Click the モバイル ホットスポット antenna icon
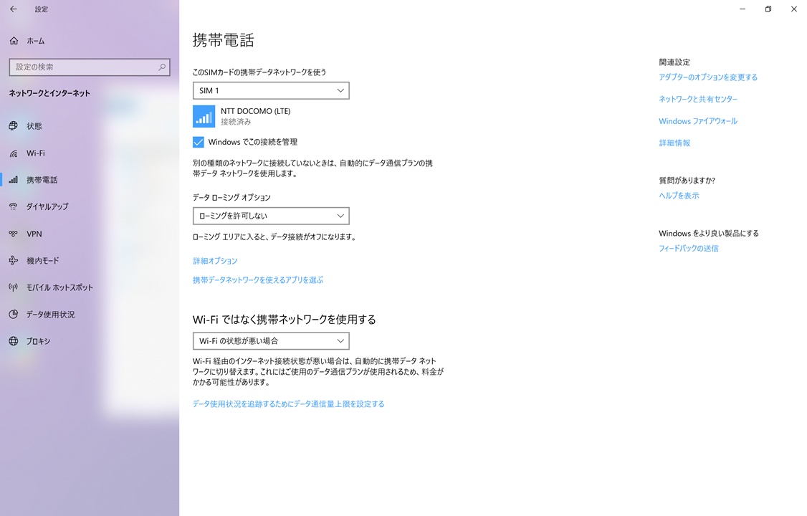Screen dimensions: 807x516 (14, 287)
